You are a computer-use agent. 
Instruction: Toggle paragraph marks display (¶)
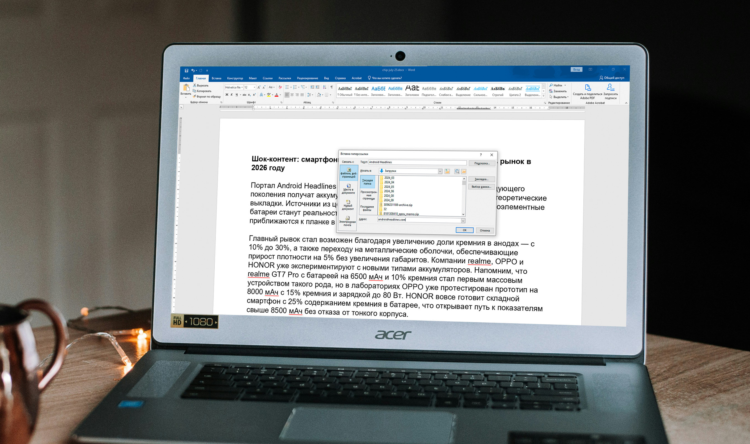click(x=331, y=87)
